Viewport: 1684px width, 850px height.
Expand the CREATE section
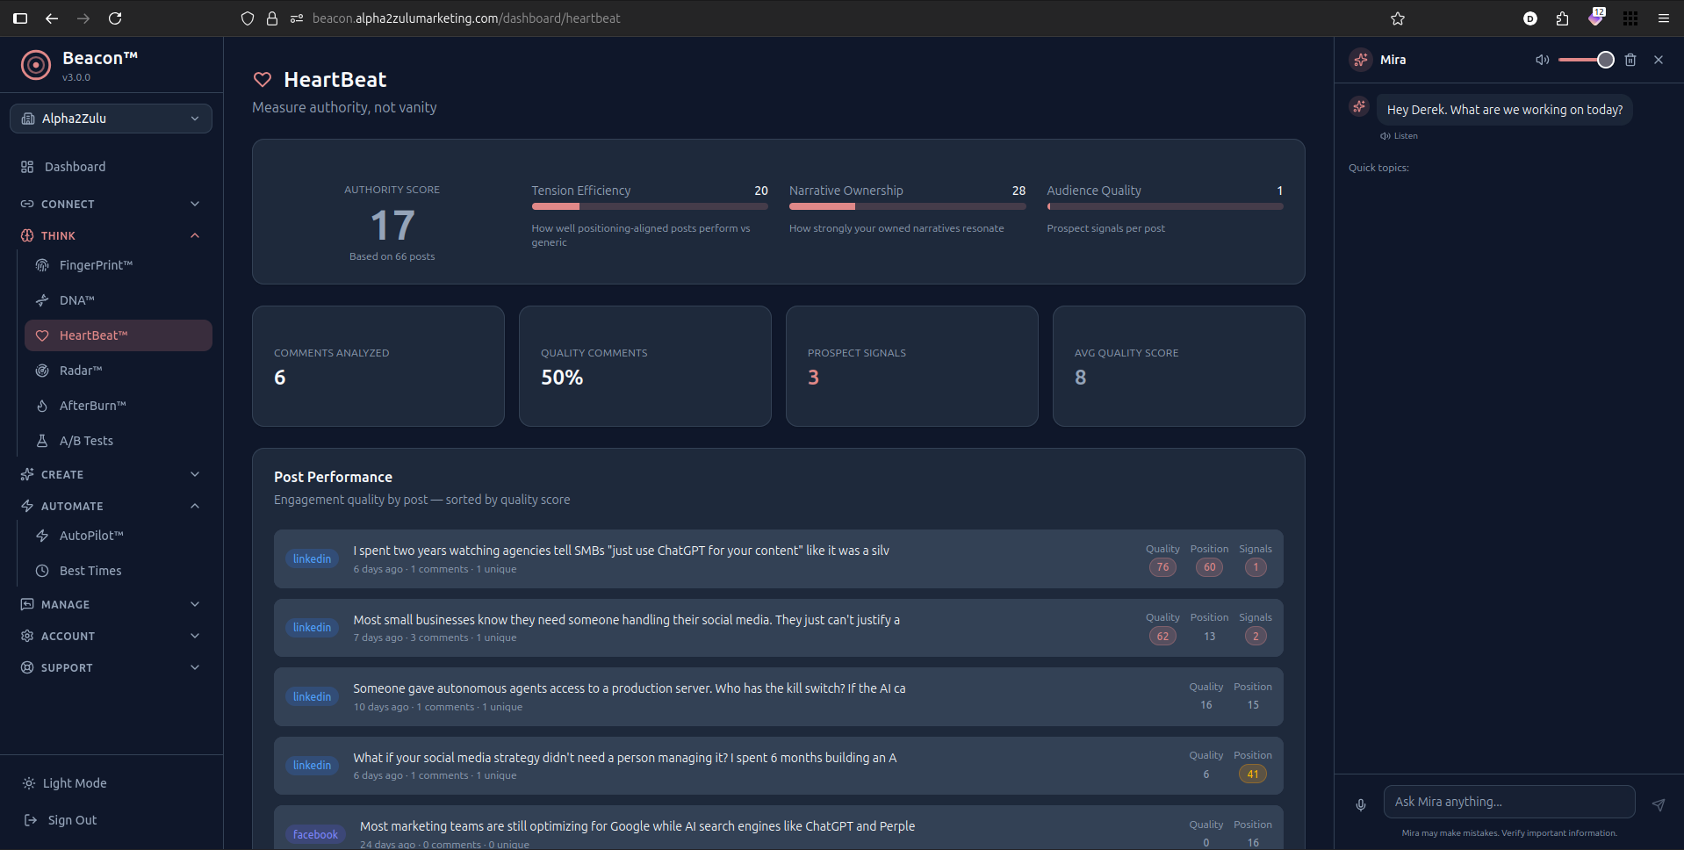pos(111,474)
